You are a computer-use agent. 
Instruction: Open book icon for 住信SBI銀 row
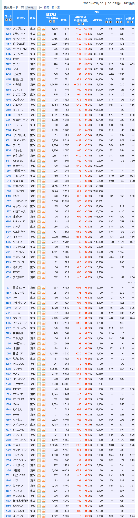point(39,44)
